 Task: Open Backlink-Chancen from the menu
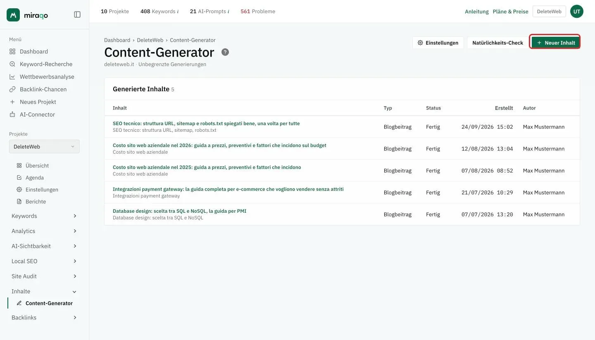coord(43,89)
